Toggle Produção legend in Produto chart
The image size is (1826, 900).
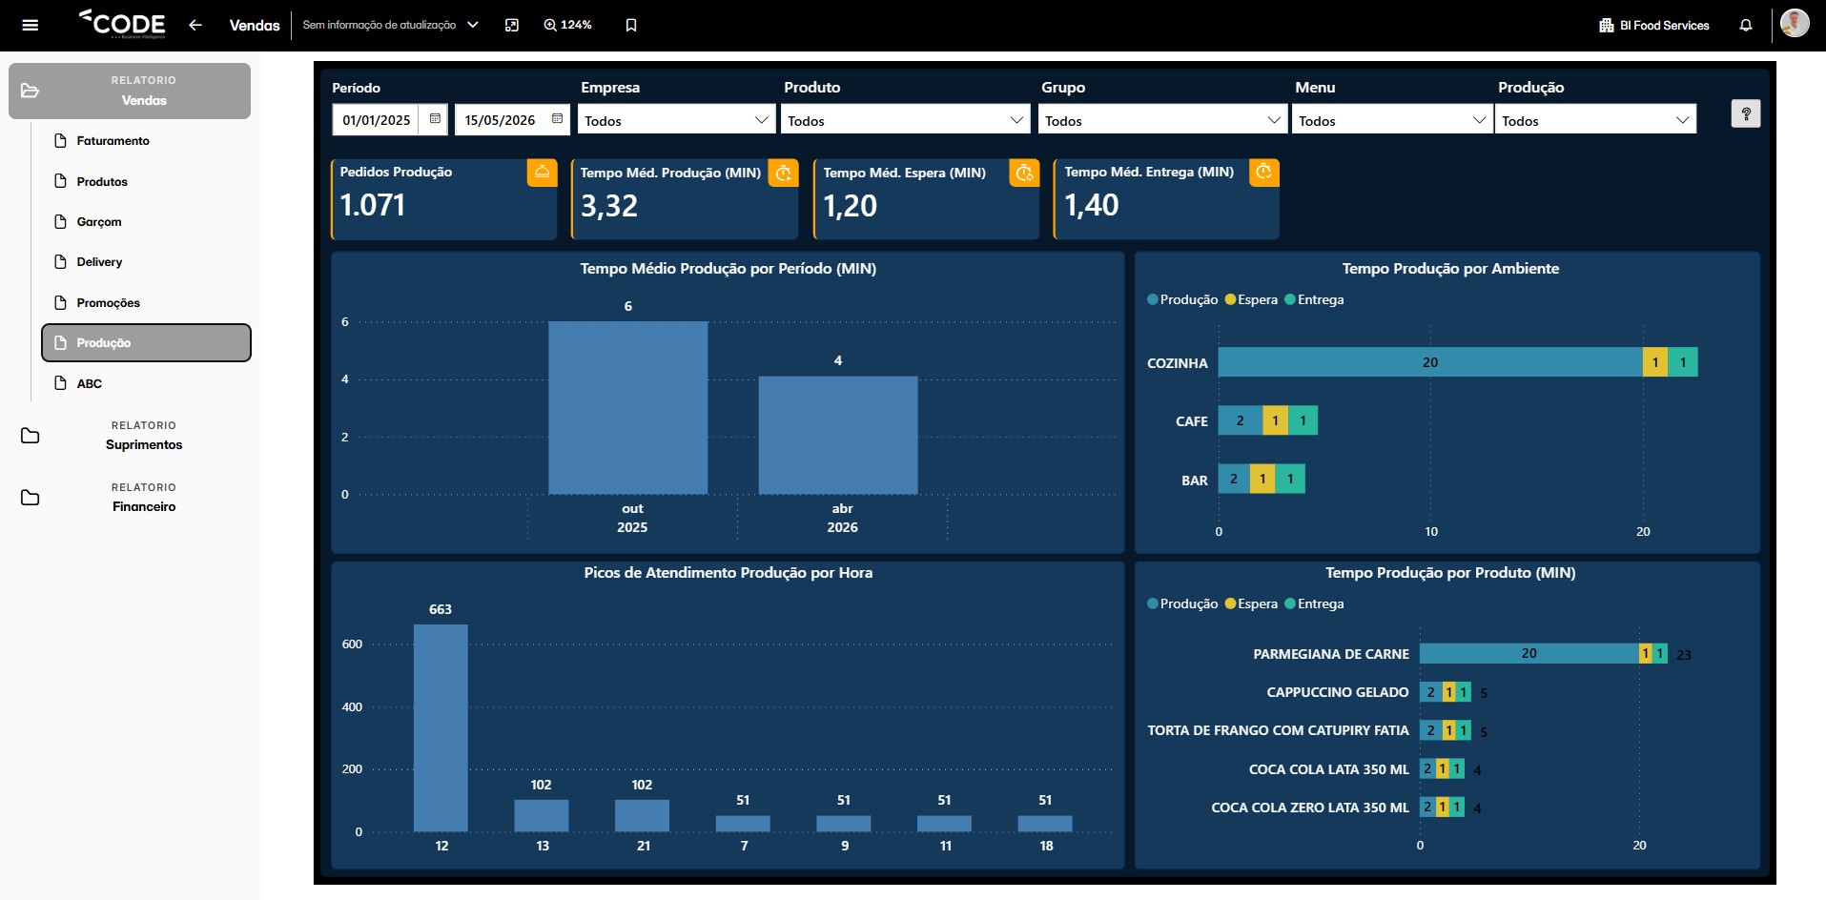(x=1182, y=603)
